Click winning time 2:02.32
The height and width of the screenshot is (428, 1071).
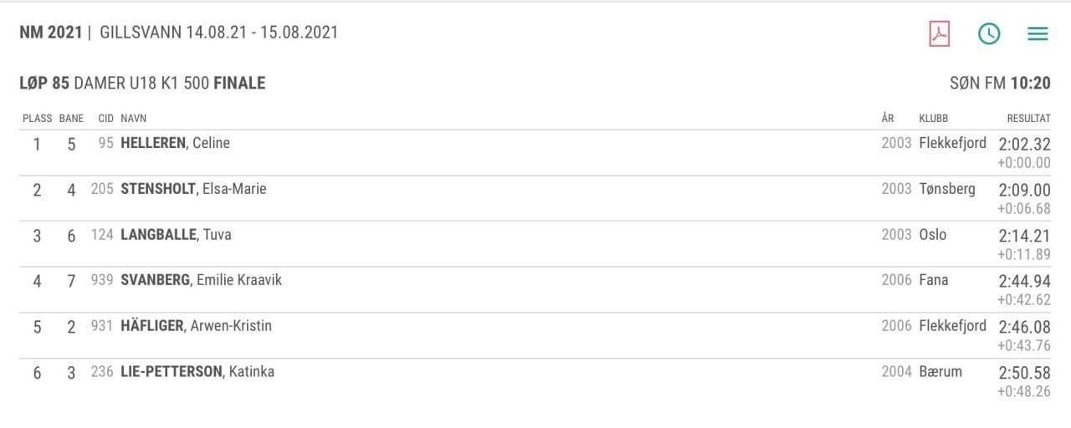point(1024,144)
